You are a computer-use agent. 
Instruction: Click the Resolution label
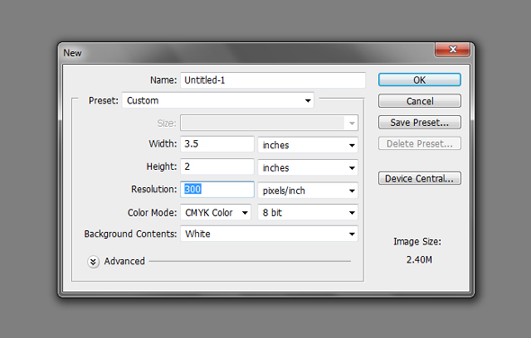[154, 189]
